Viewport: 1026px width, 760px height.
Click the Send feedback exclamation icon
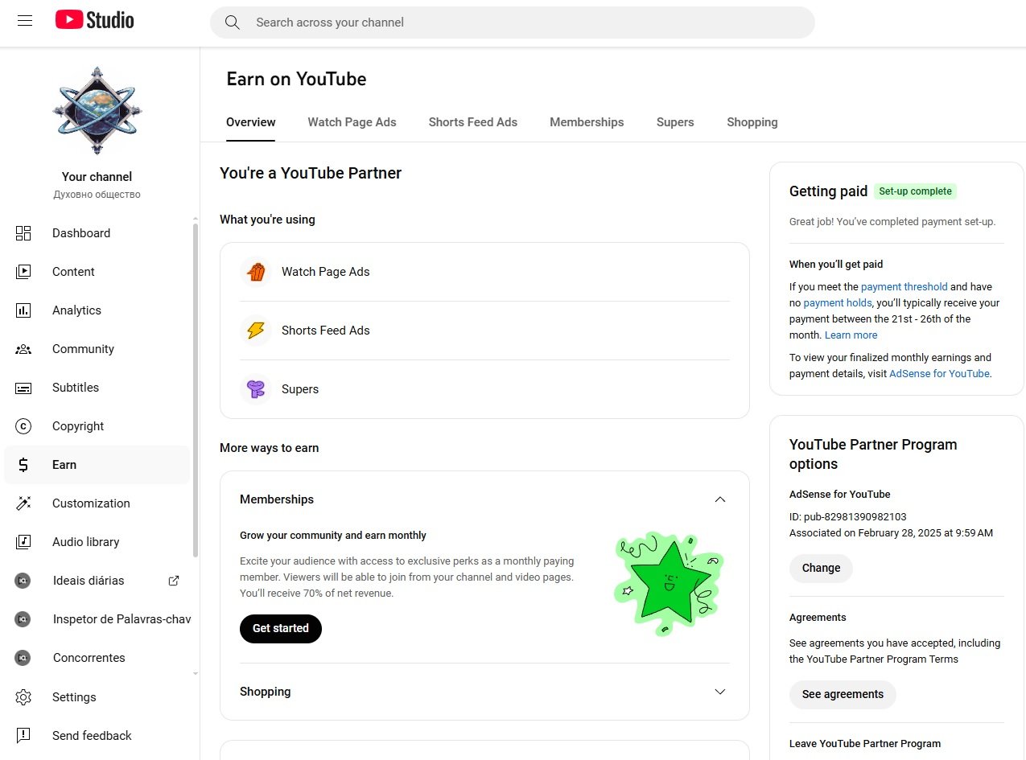point(23,735)
